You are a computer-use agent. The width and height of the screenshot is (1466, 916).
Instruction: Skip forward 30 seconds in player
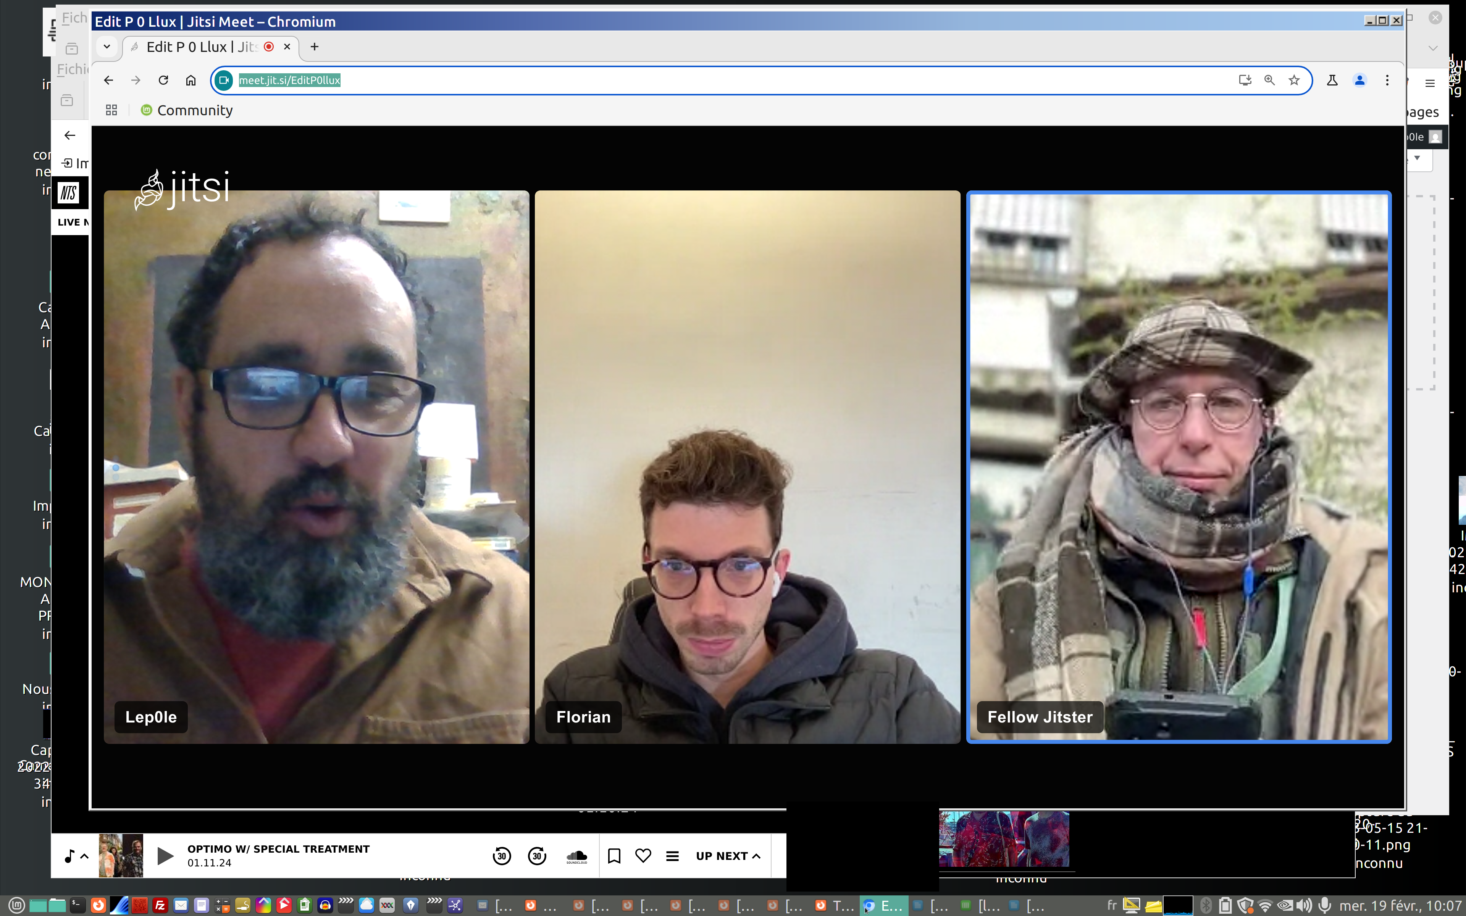coord(537,856)
